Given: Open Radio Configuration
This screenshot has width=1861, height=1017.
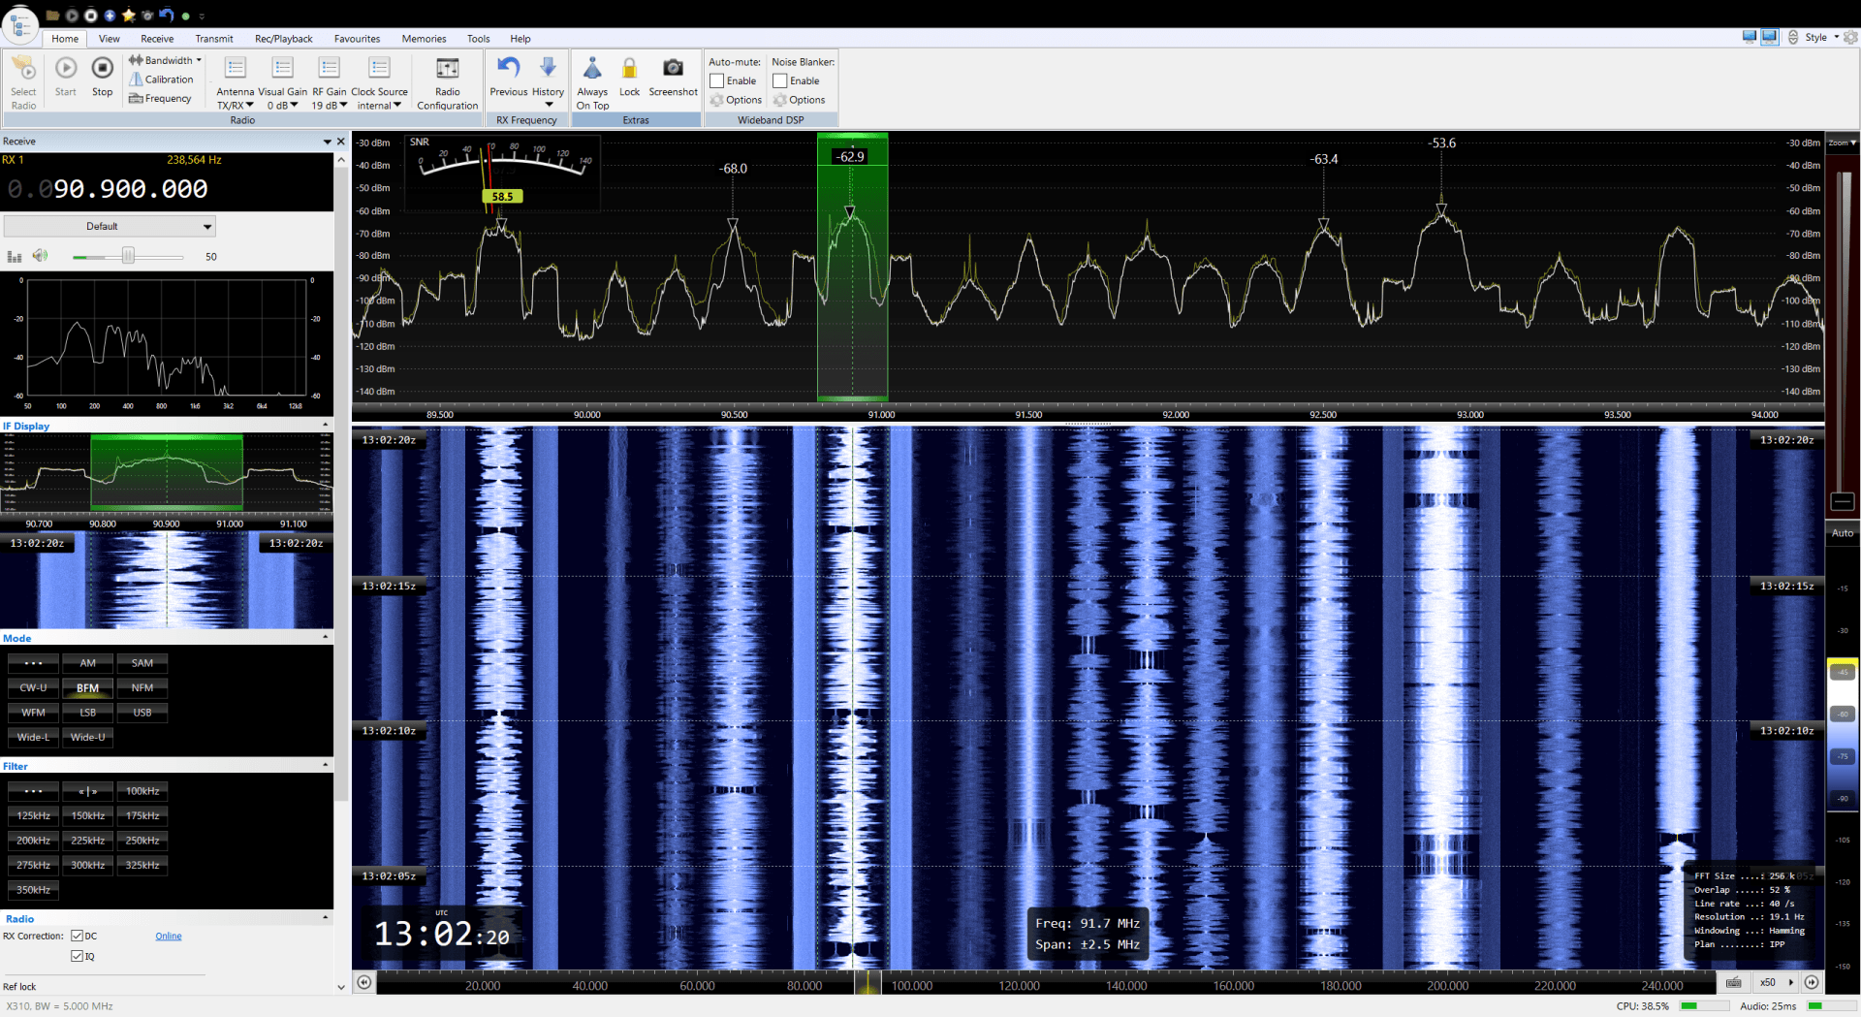Looking at the screenshot, I should coord(447,70).
